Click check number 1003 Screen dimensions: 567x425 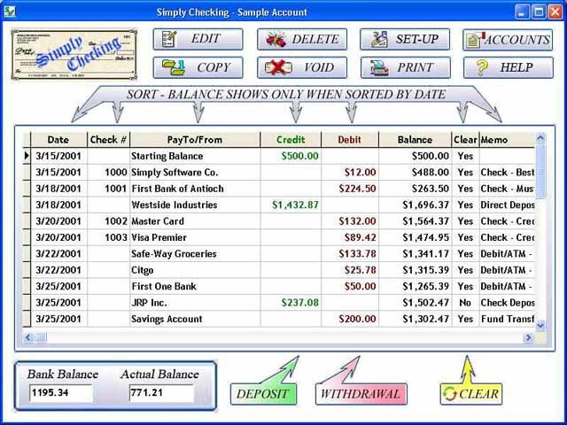[x=116, y=237]
